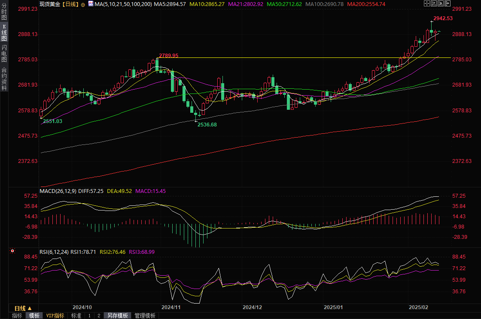The width and height of the screenshot is (481, 319).
Task: Select the 标准 template
Action: (x=76, y=316)
